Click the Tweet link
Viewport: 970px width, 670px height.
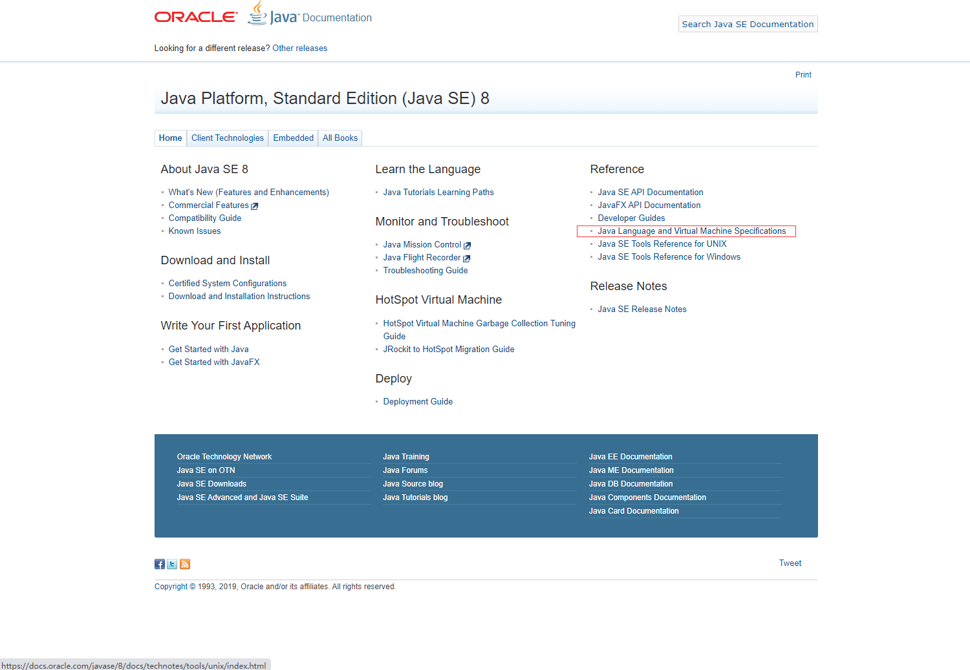pyautogui.click(x=790, y=563)
